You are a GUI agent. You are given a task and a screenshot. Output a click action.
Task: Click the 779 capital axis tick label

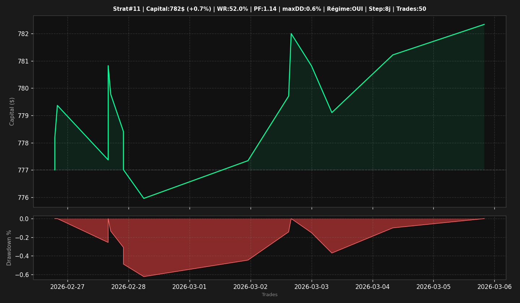(23, 116)
